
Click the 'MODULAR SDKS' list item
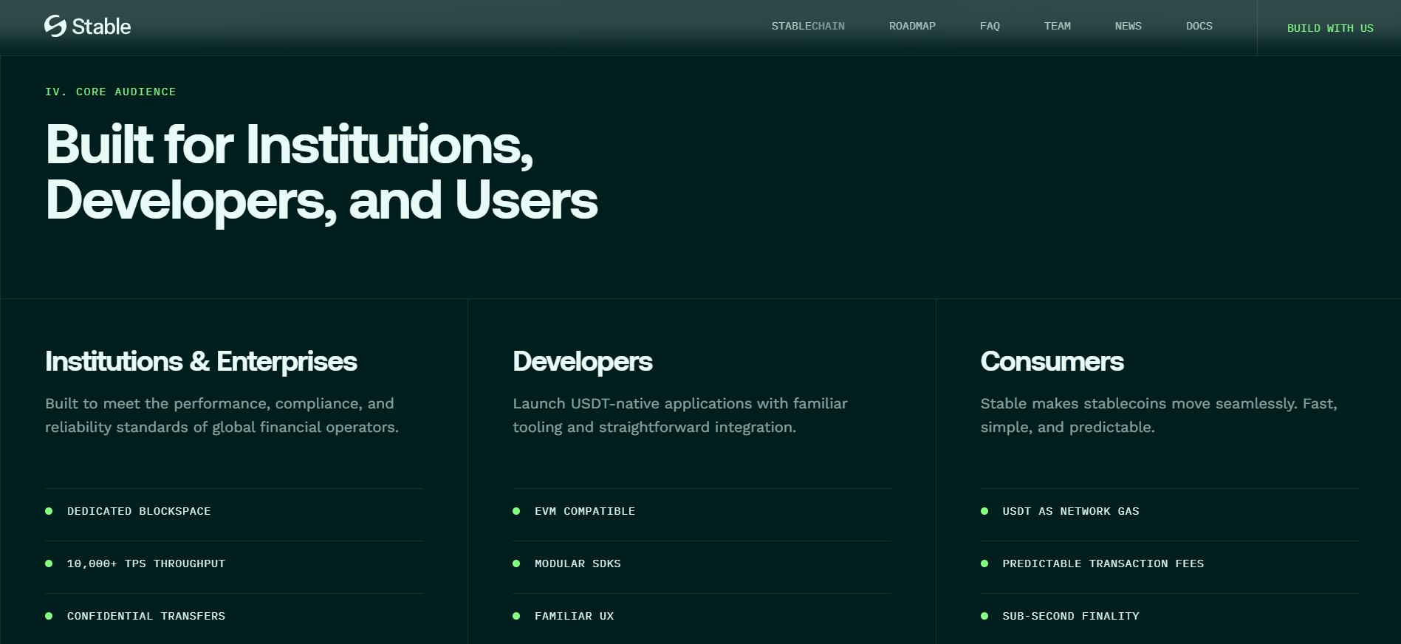[x=702, y=563]
